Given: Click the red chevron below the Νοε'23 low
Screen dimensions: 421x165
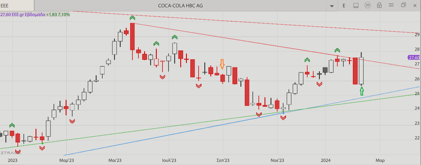Looking at the screenshot, I should tap(283, 118).
